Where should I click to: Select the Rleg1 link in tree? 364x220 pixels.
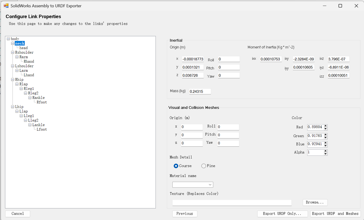tap(29, 89)
